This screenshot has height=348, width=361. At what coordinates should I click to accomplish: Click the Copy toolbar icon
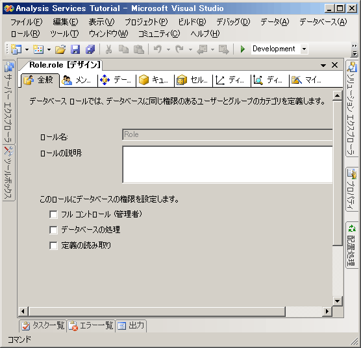[123, 49]
